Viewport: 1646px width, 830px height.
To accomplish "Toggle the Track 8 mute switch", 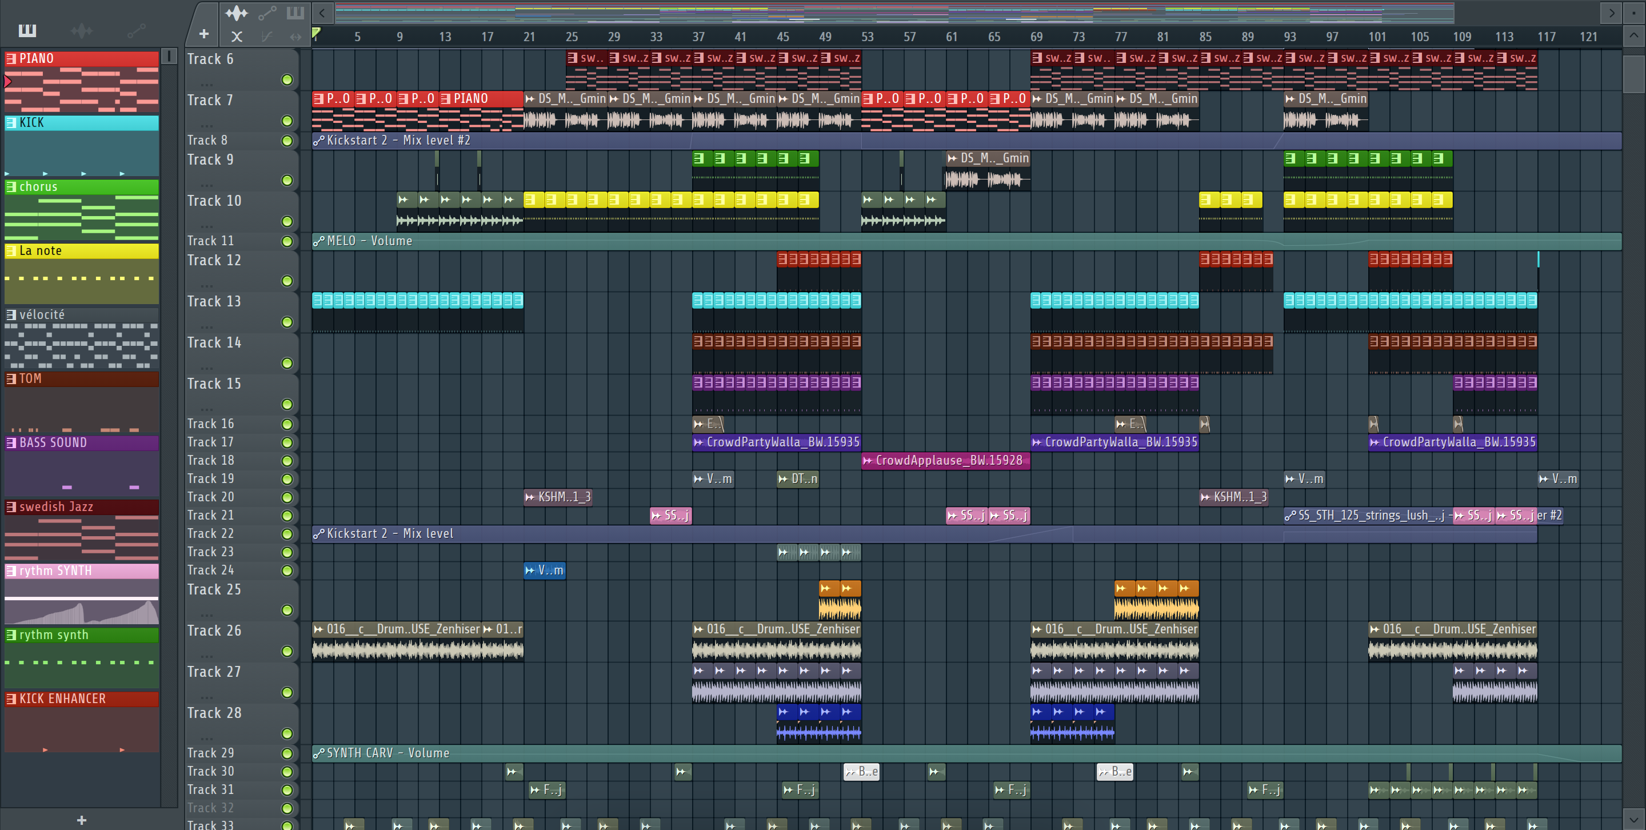I will (287, 141).
